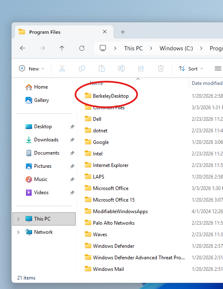
Task: Refresh the Program Files folder view
Action: coord(82,48)
